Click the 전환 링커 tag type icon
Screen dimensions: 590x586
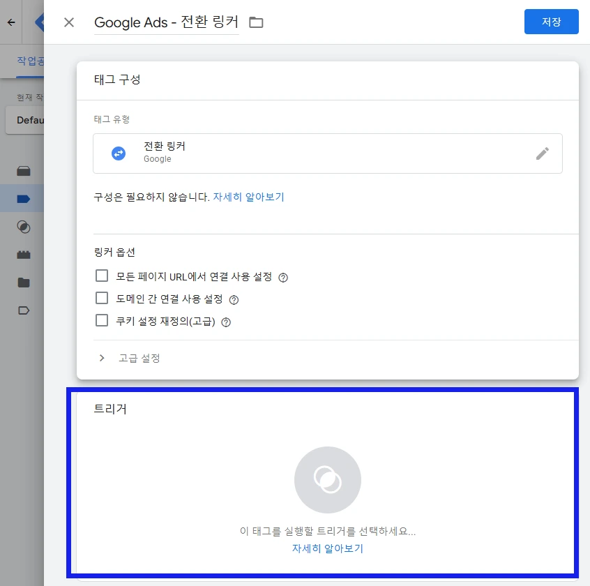click(119, 153)
